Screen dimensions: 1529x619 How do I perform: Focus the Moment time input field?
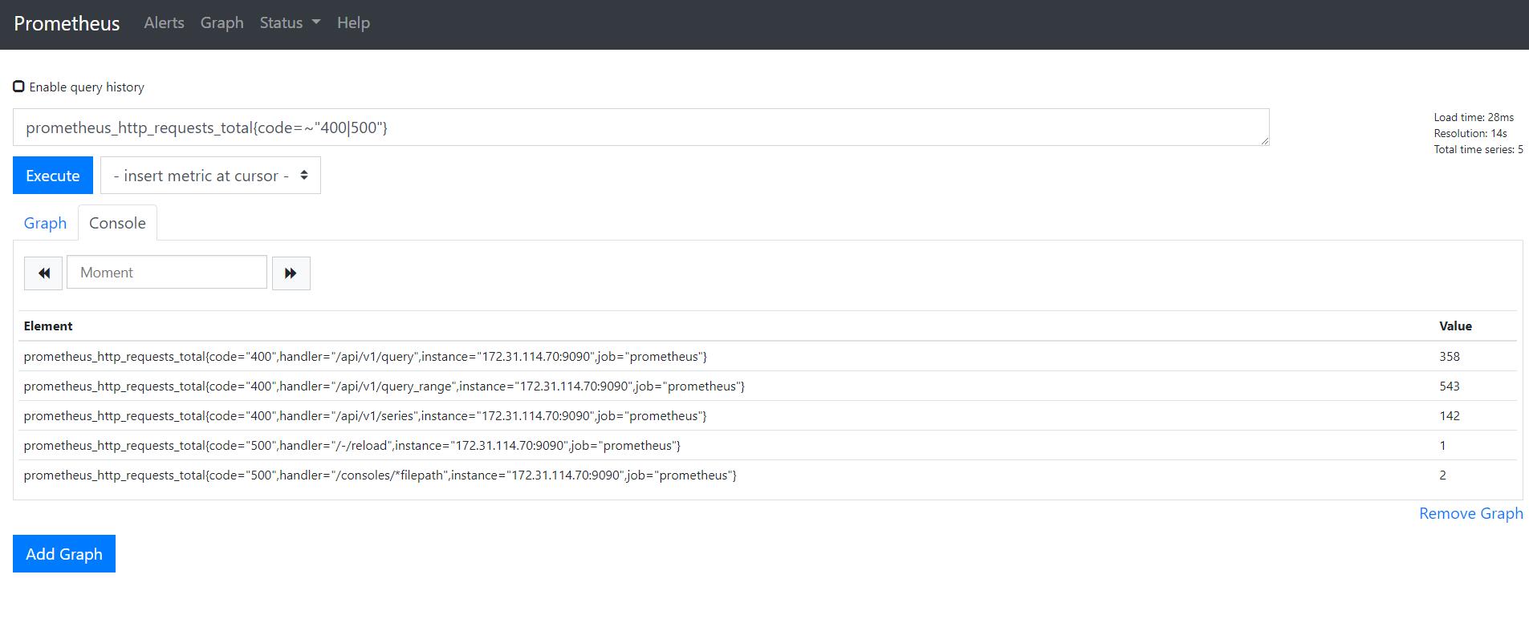click(x=167, y=273)
